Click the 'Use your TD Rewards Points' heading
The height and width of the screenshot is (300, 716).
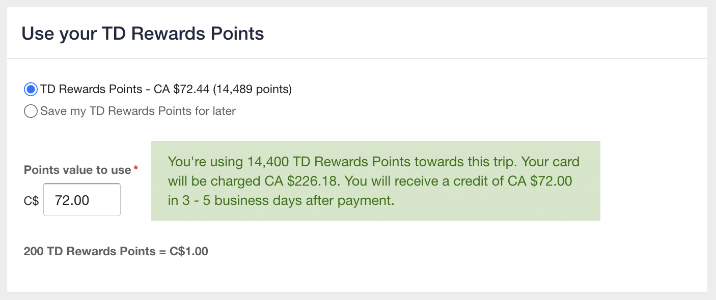click(x=143, y=34)
